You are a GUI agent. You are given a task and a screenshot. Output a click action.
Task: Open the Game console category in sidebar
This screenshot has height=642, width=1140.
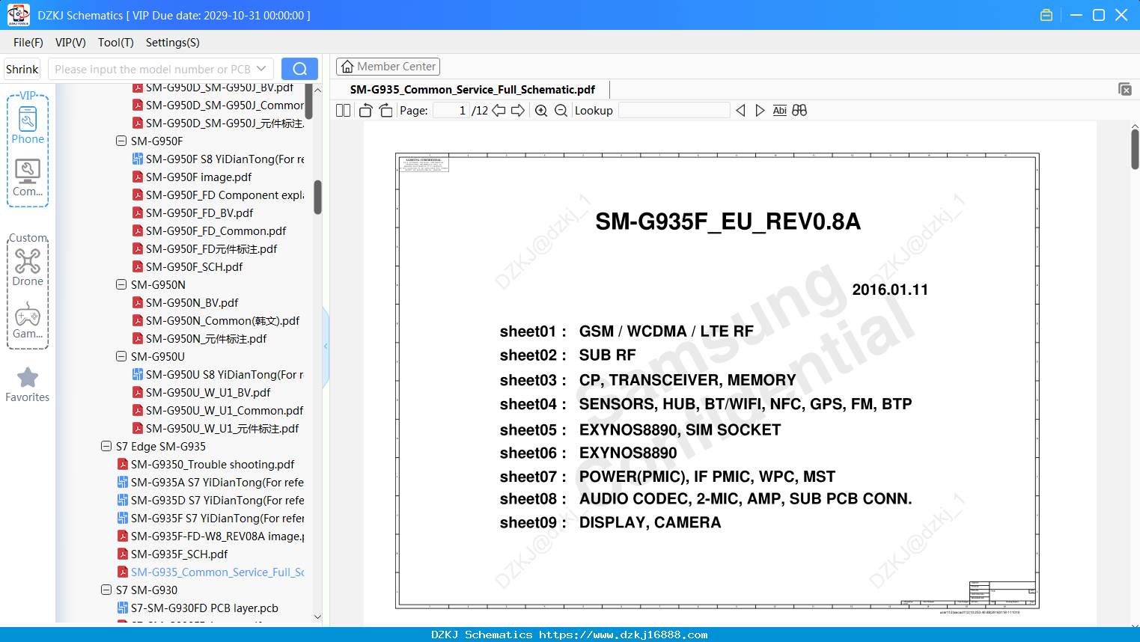click(x=28, y=320)
